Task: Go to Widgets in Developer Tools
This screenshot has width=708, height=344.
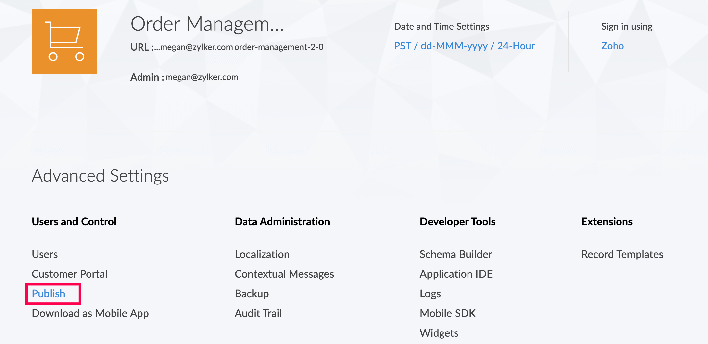Action: 439,333
